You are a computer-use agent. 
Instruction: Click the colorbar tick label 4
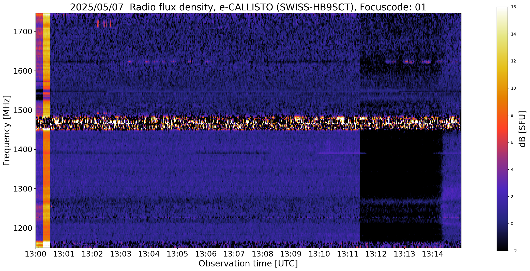(512, 170)
